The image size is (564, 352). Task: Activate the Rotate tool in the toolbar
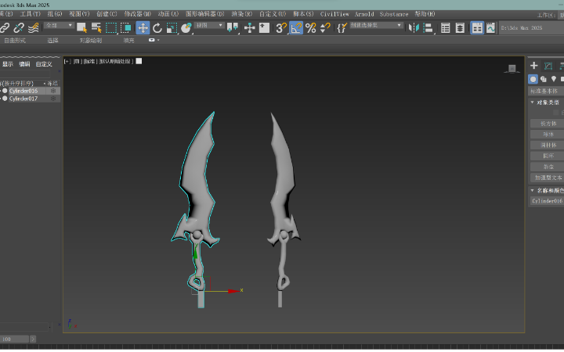pos(157,28)
